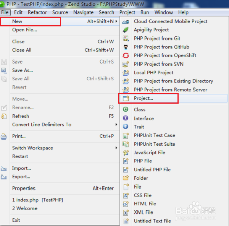Click the CSS File icon
The width and height of the screenshot is (229, 226).
point(126,195)
